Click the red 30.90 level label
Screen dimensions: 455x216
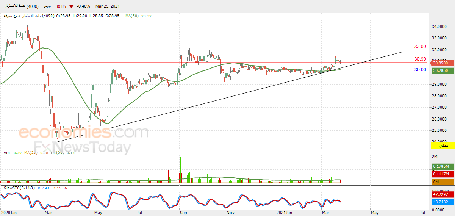point(420,59)
